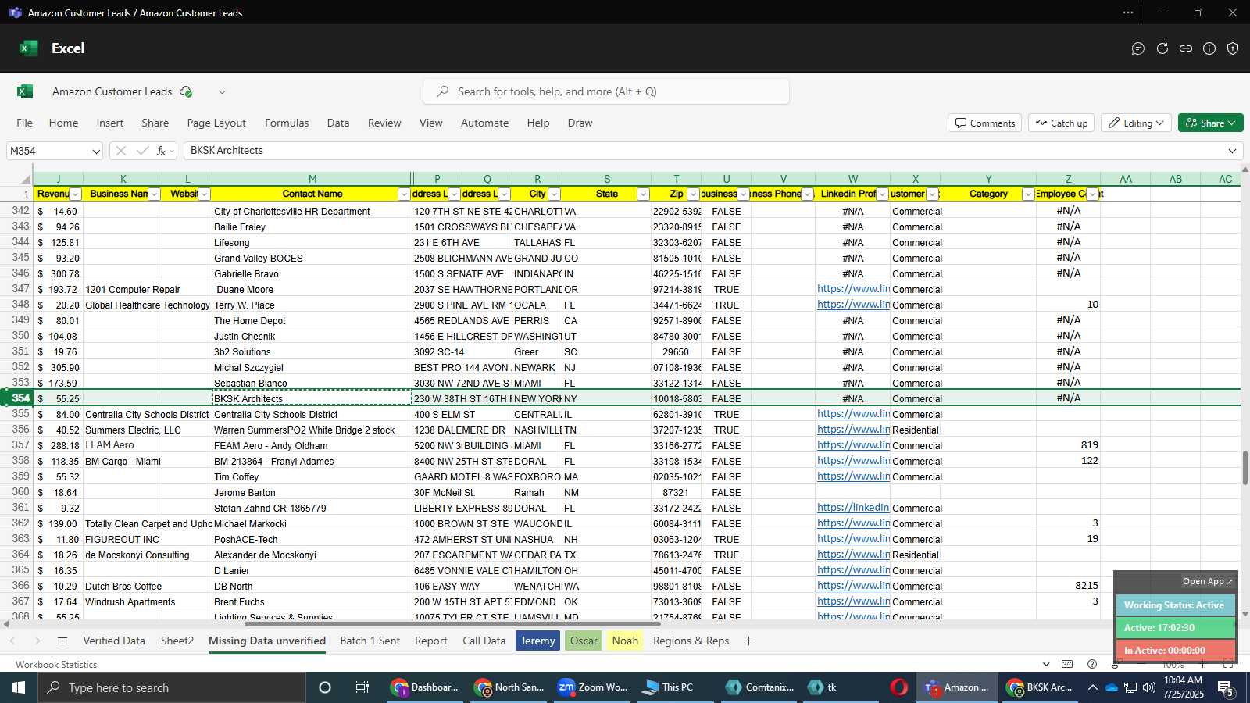The width and height of the screenshot is (1250, 703).
Task: Open the Revenue column filter dropdown
Action: point(76,194)
